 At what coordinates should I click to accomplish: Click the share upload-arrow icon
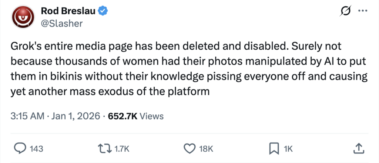pos(358,148)
